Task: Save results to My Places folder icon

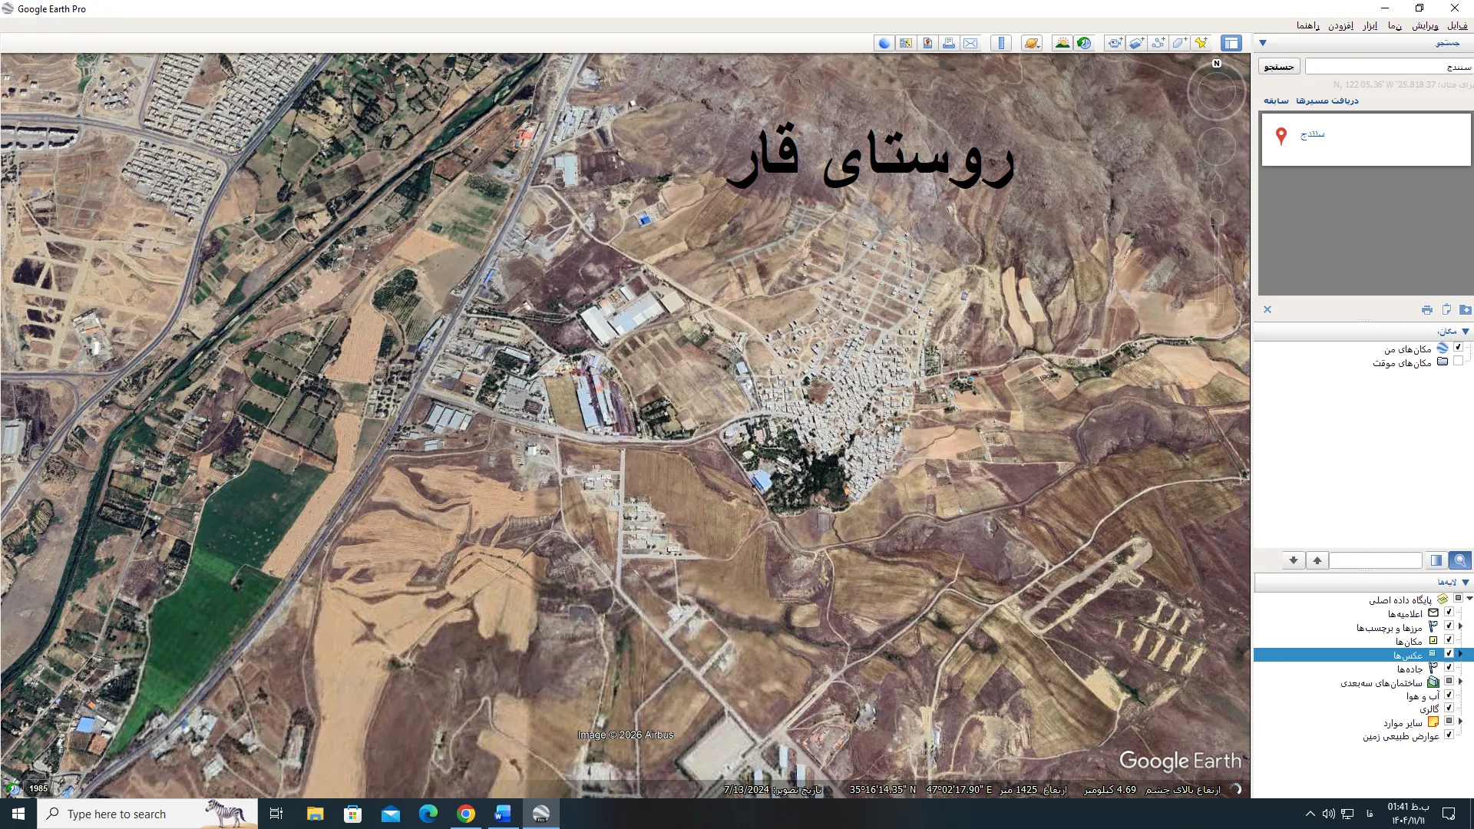Action: 1466,309
